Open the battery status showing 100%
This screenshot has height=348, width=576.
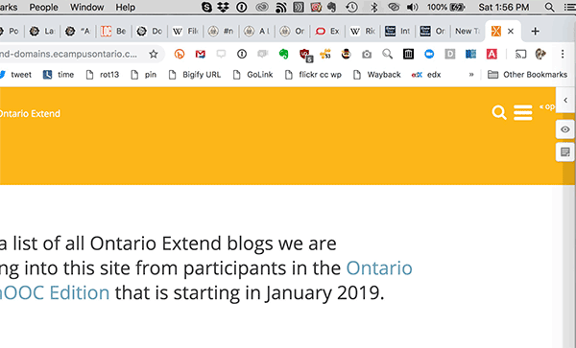[x=446, y=7]
